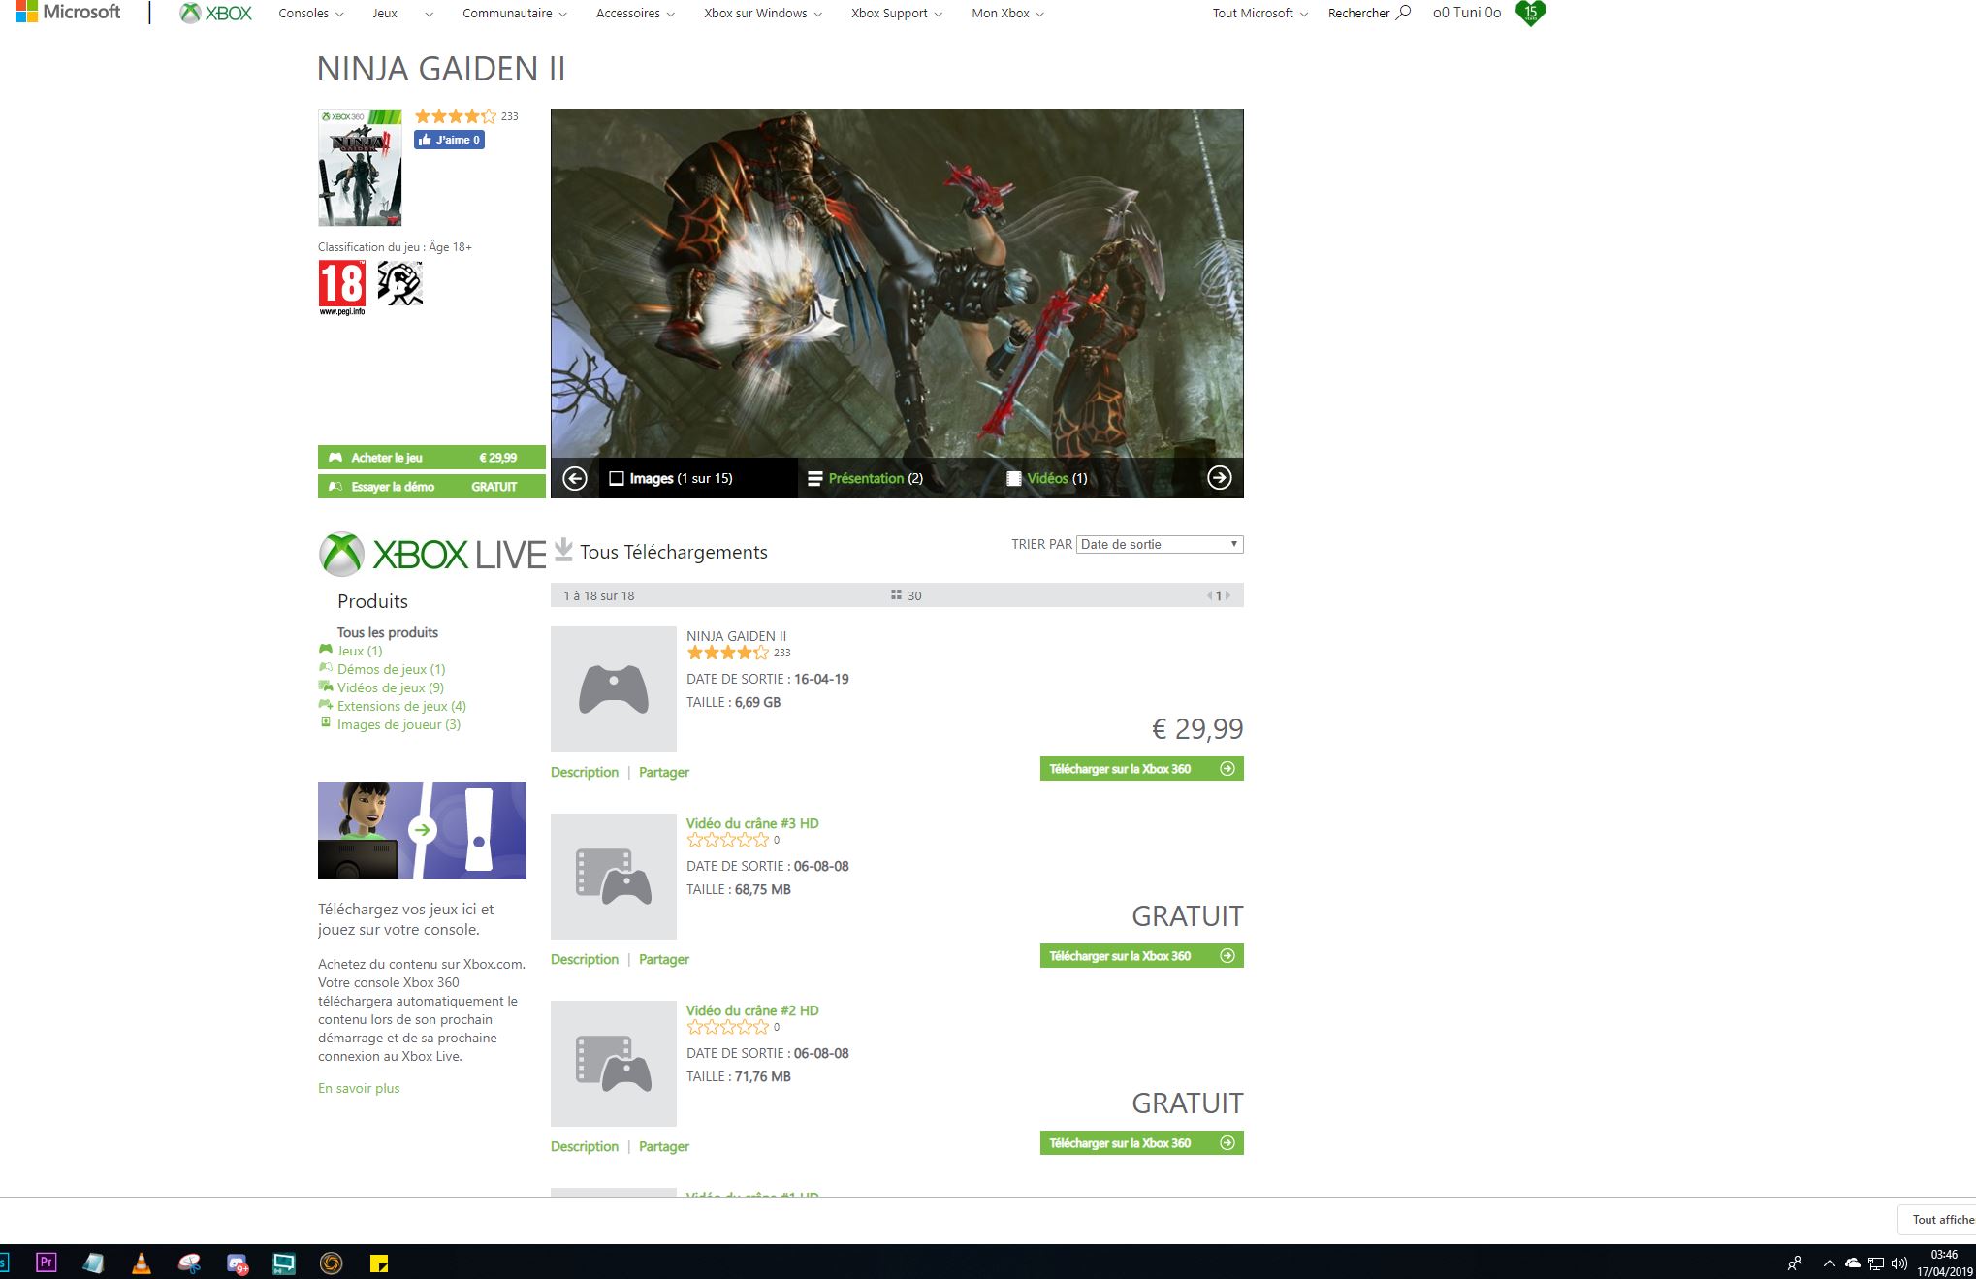
Task: Click En savoir plus link
Action: pyautogui.click(x=359, y=1088)
